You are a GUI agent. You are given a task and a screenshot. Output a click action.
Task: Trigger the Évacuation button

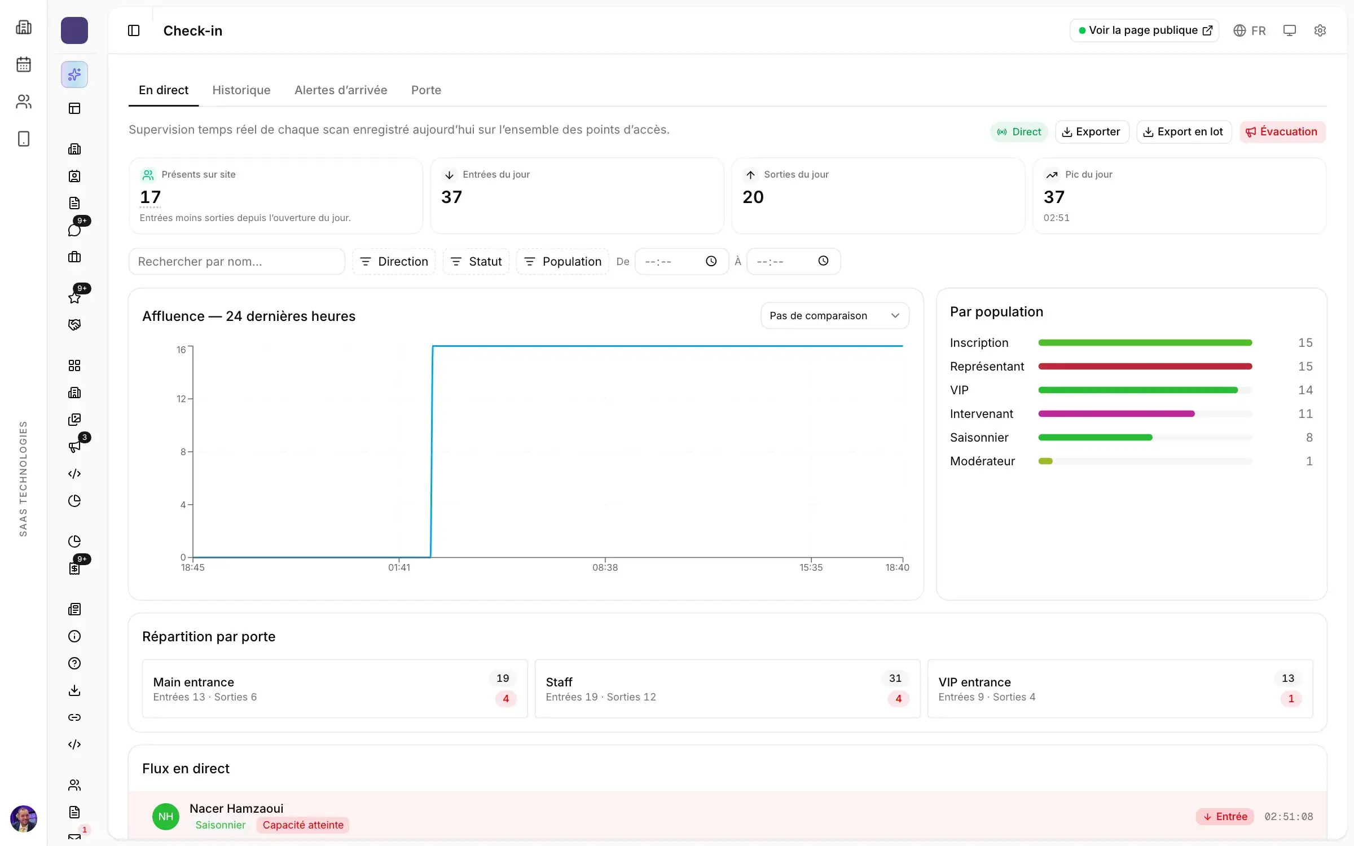(x=1282, y=131)
